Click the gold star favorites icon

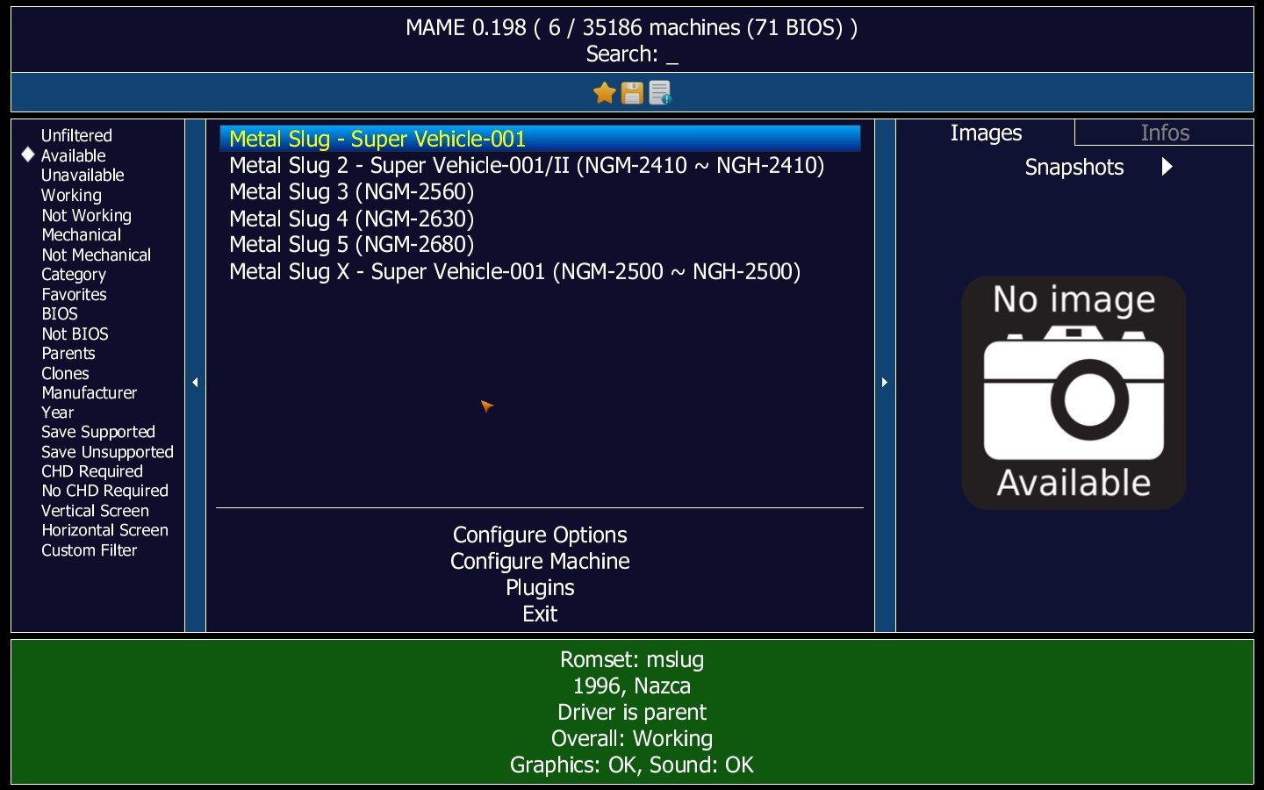click(604, 92)
